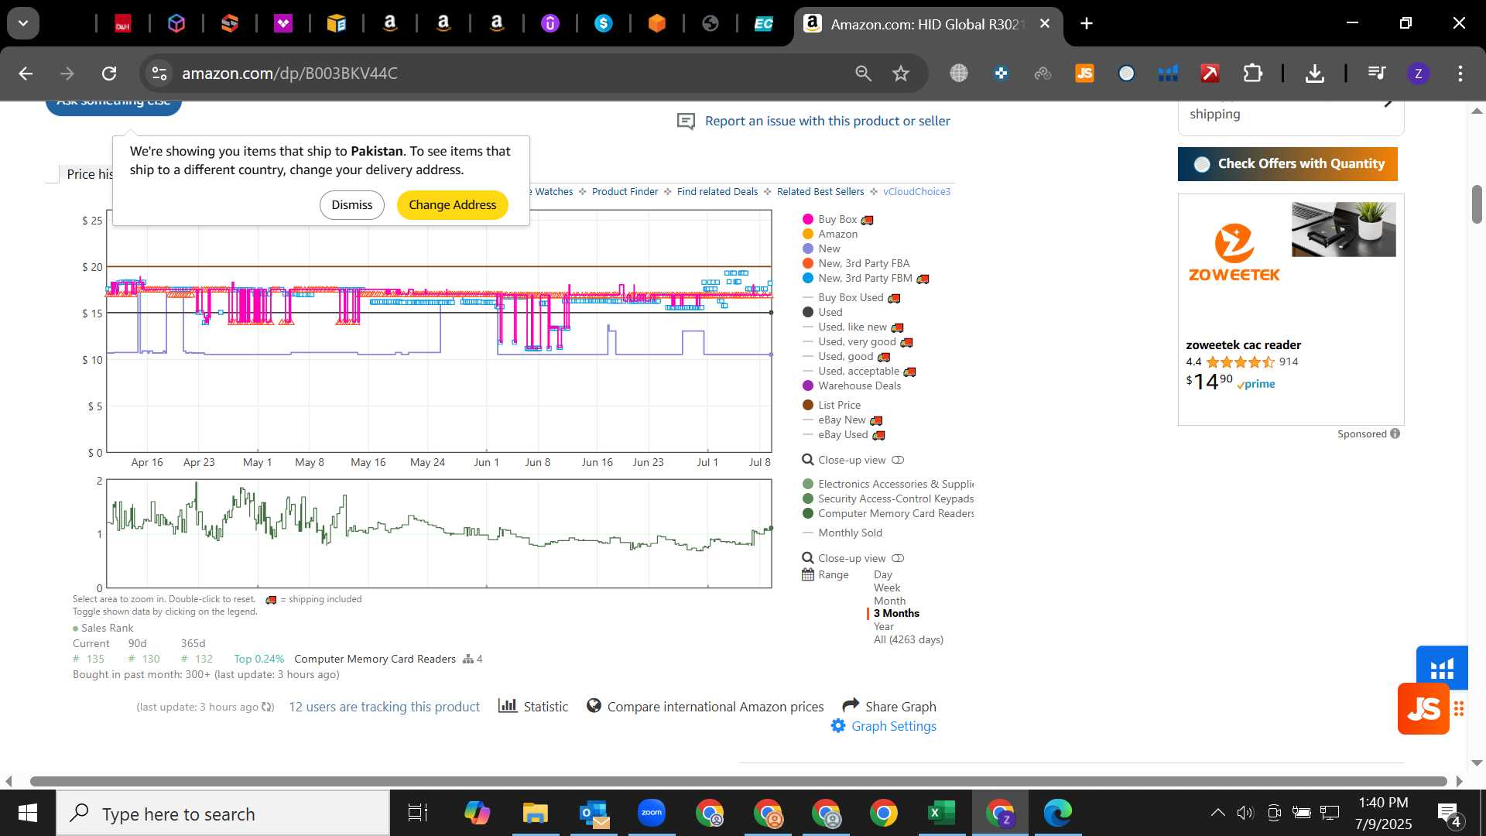Open the site information icon in address bar

click(159, 74)
